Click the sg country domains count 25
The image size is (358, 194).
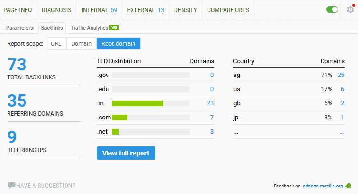coord(341,75)
